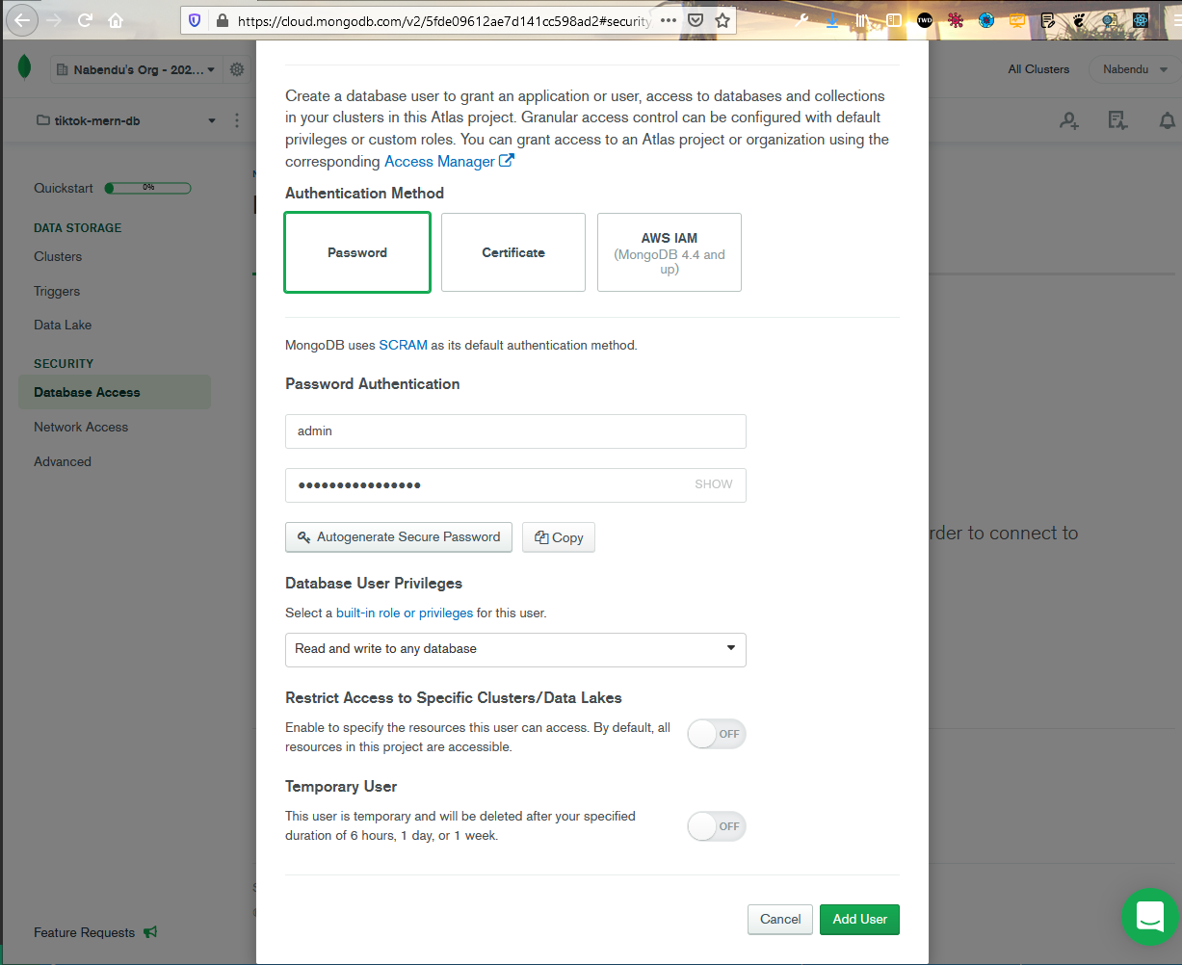1182x965 pixels.
Task: Open the browser library icon
Action: 863,20
